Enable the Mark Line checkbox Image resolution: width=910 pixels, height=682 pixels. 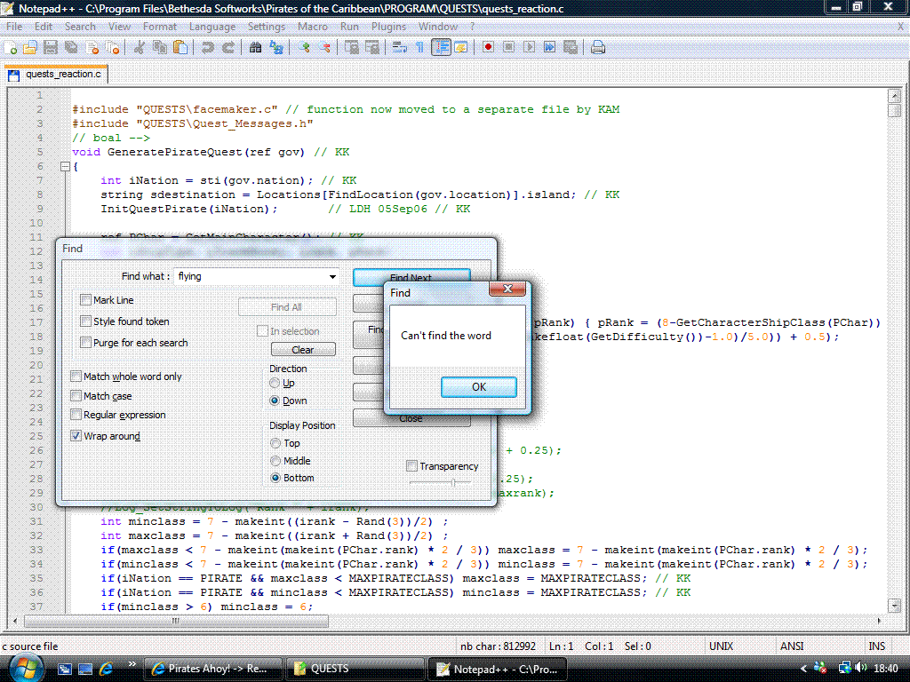pos(86,300)
